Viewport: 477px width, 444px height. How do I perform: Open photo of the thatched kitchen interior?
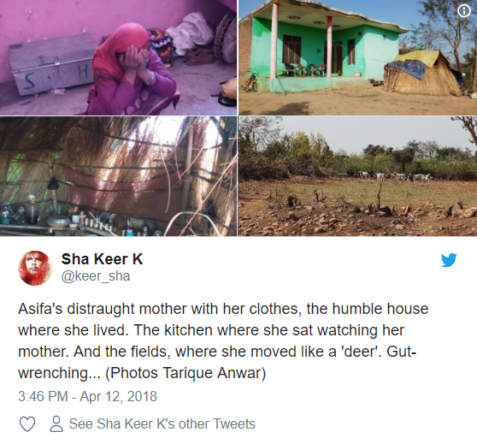pyautogui.click(x=118, y=176)
